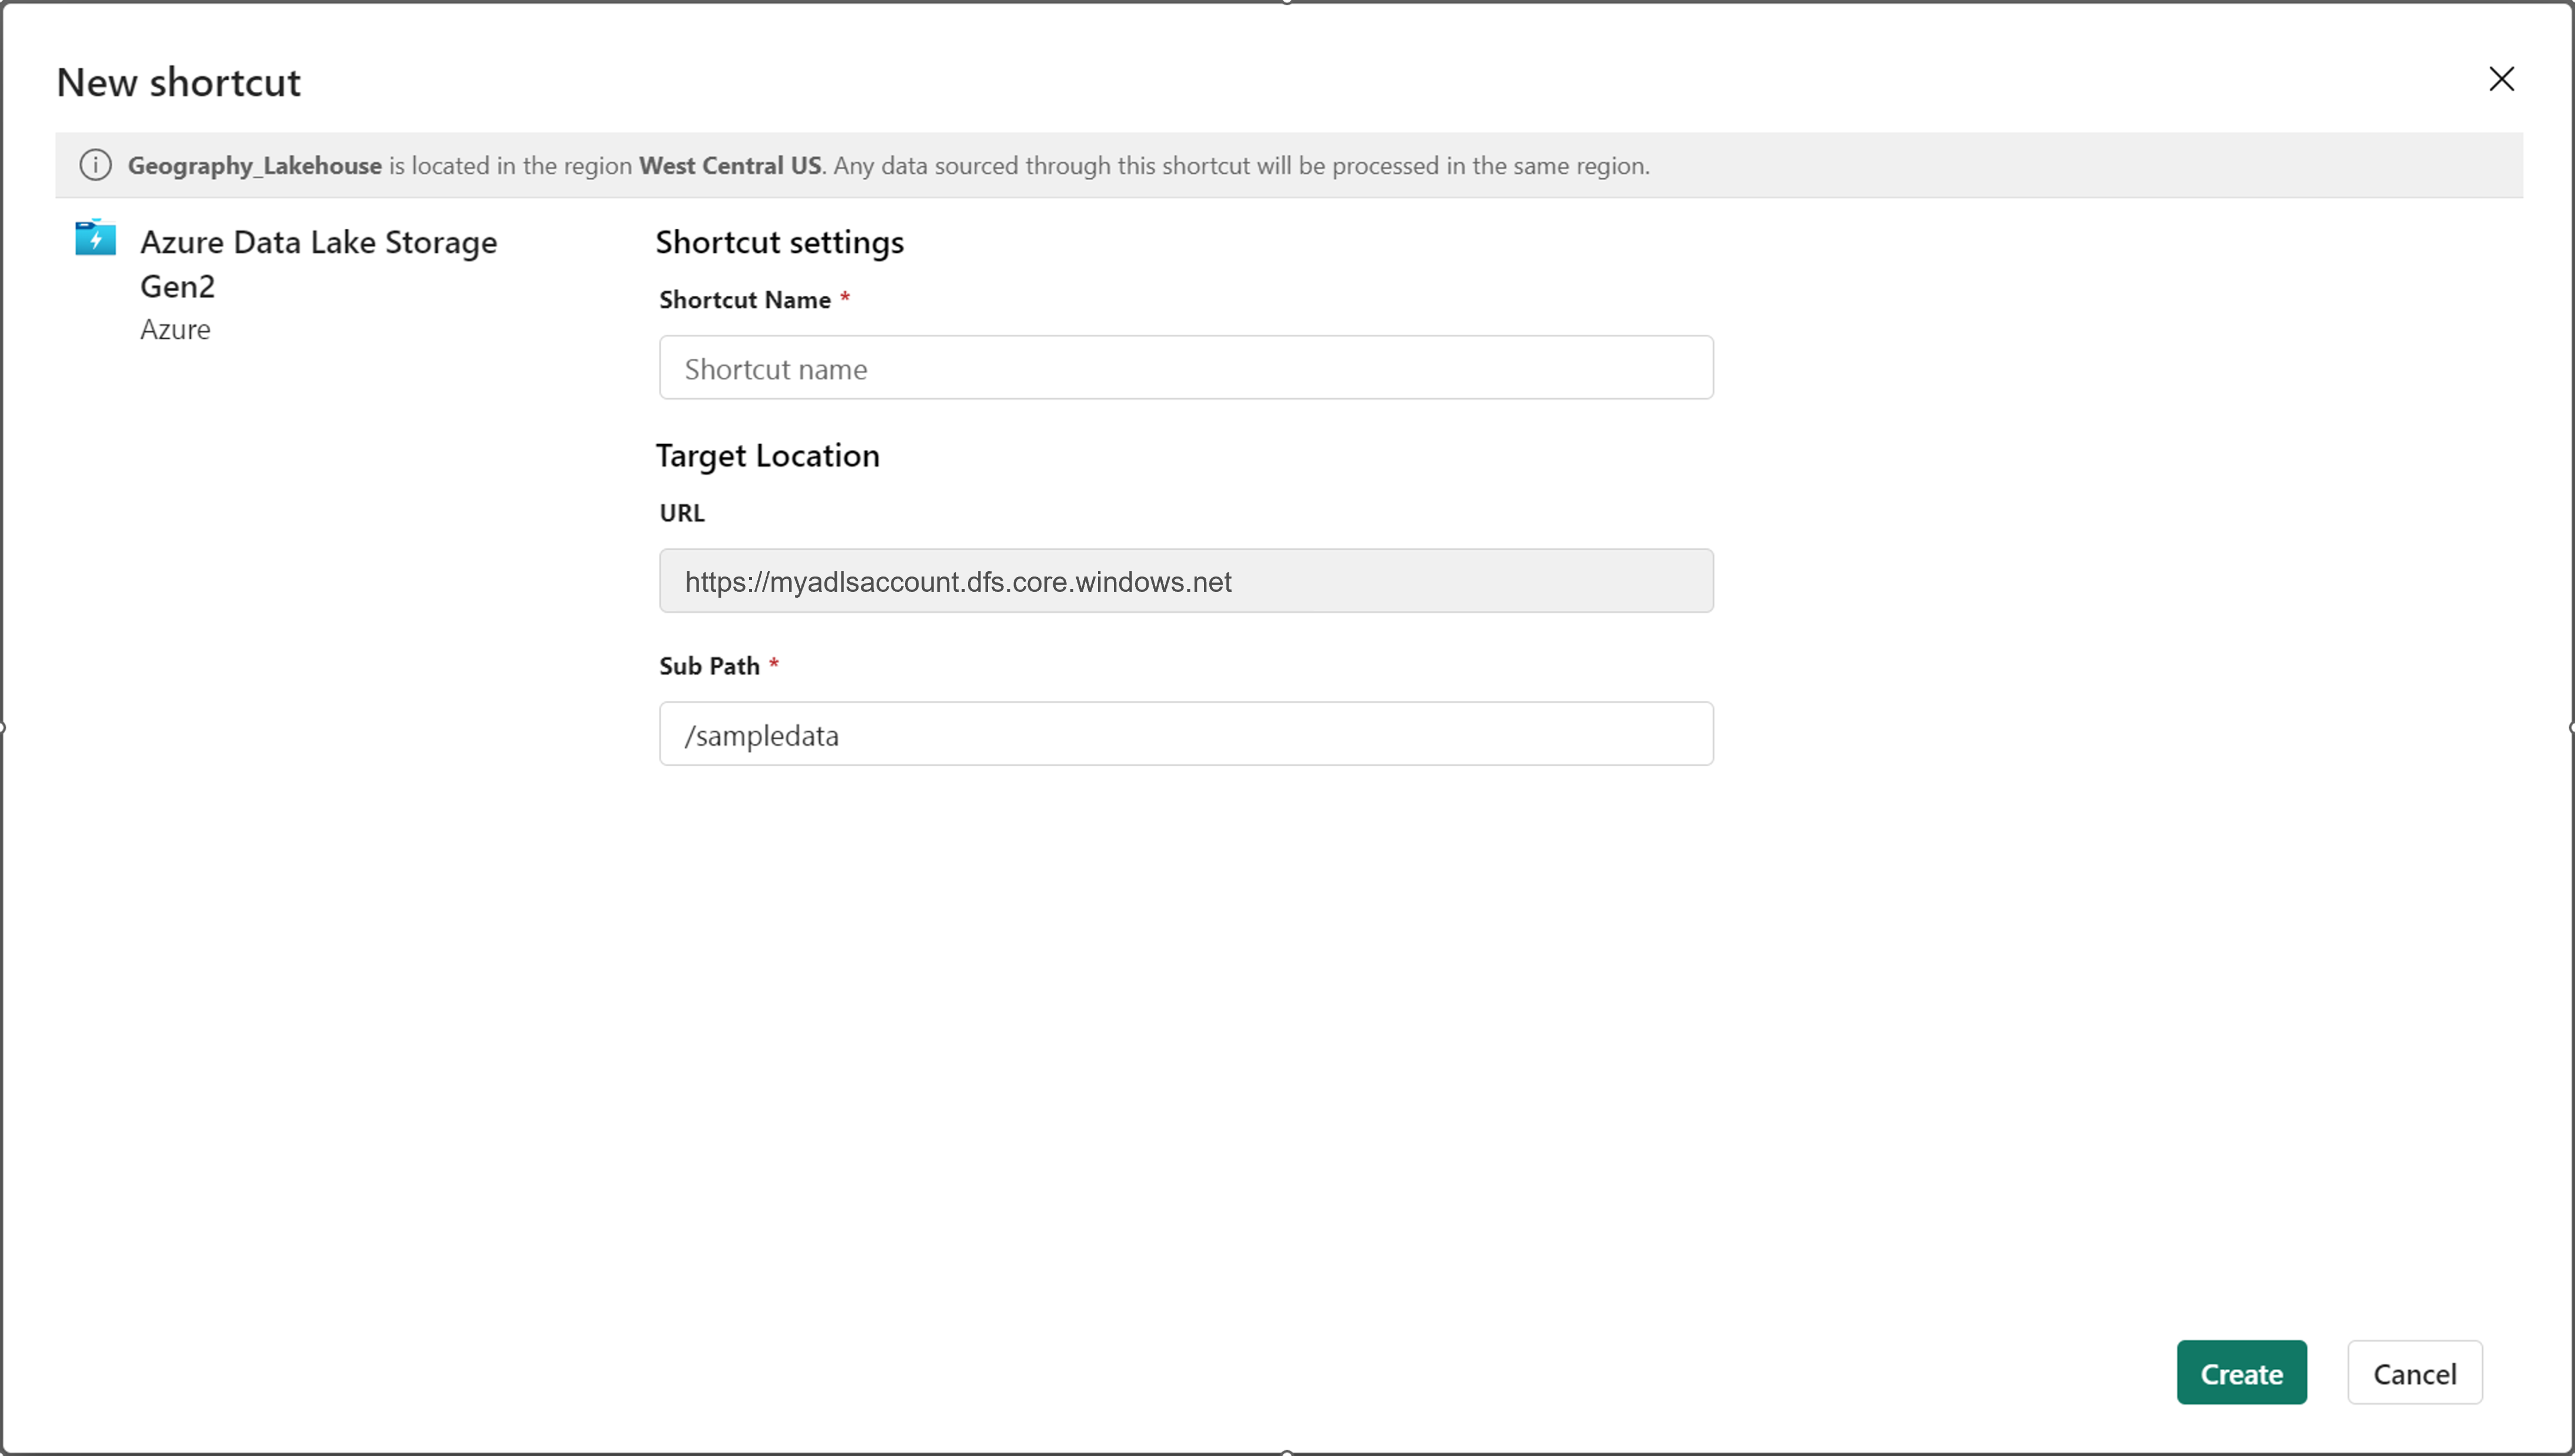This screenshot has height=1456, width=2575.
Task: Click into the Sub Path field
Action: [1185, 734]
